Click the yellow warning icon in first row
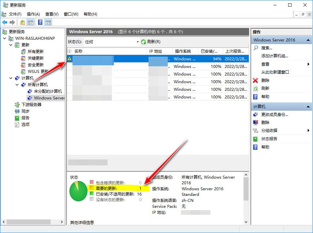The width and height of the screenshot is (313, 233). point(69,59)
